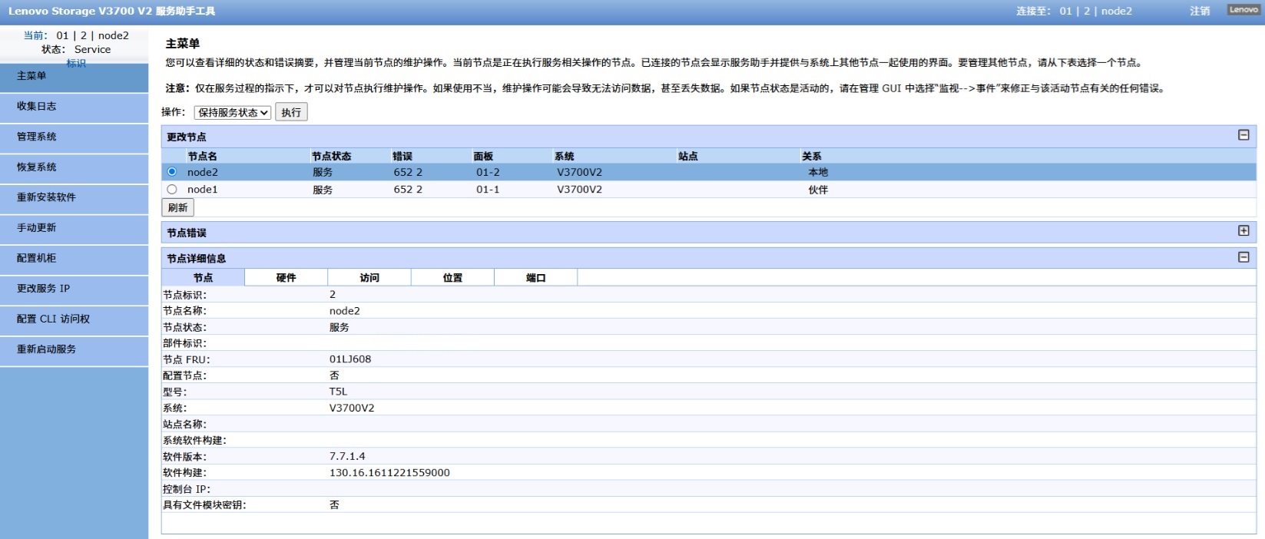Click 状态: Service text in sidebar
Screen dimensions: 1265x539
point(76,49)
